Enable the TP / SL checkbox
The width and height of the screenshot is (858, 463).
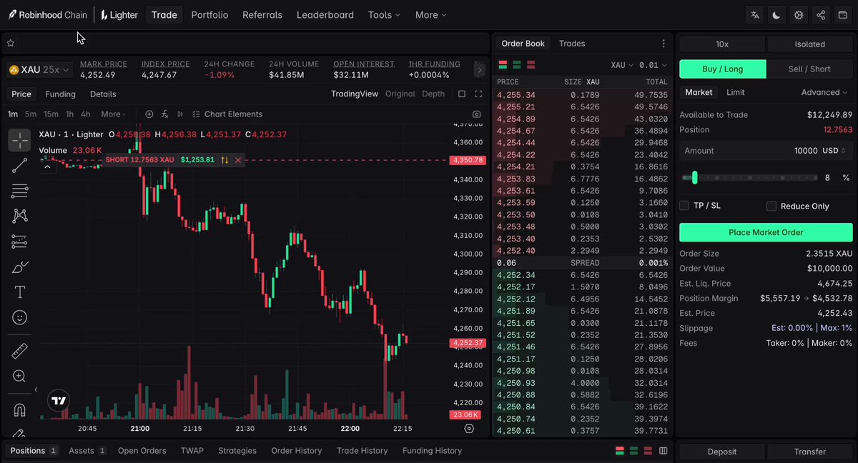point(684,206)
